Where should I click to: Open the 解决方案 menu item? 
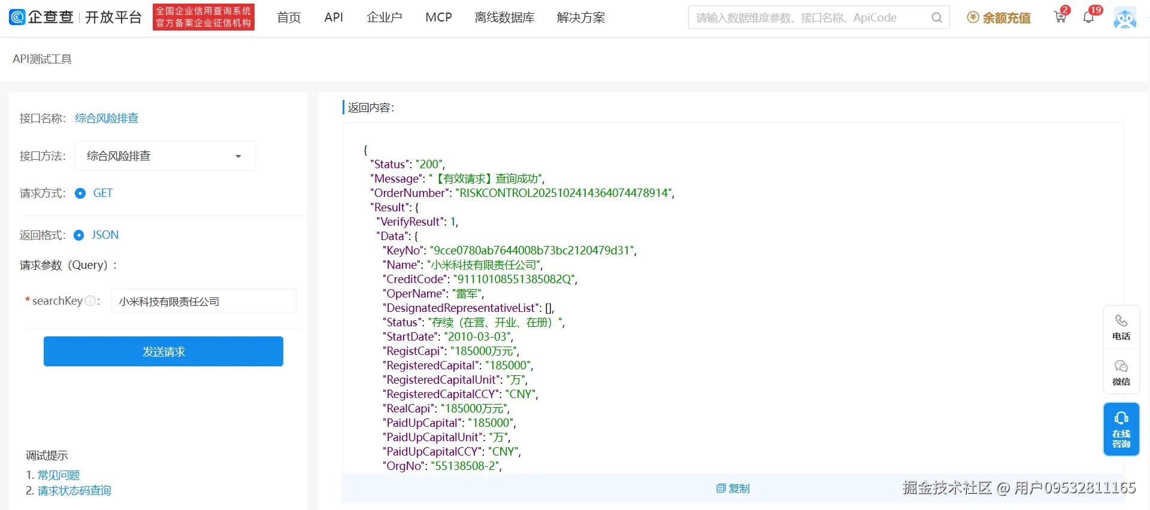pyautogui.click(x=581, y=18)
